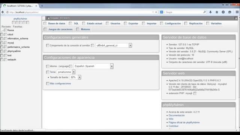The width and height of the screenshot is (240, 135).
Task: Open the Motores tab
Action: 83,29
